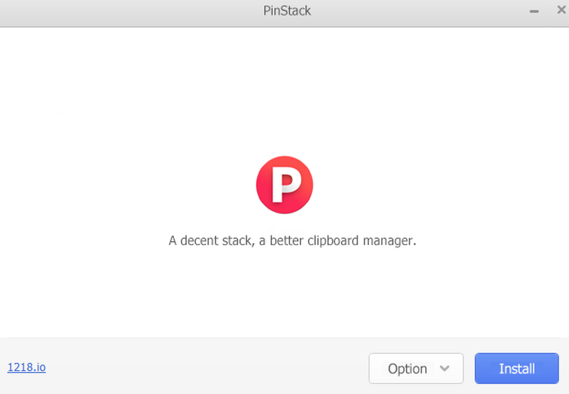Select the tagline 'A decent stack, a better clipboard manager.'

(293, 241)
